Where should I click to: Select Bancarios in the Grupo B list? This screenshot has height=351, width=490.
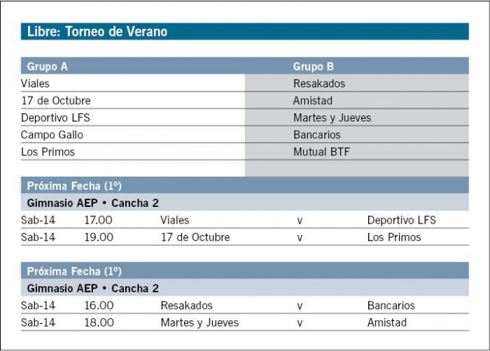coord(316,134)
